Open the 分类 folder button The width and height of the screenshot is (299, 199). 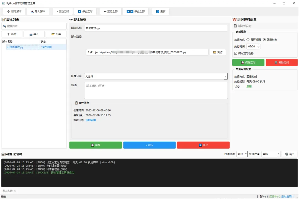[56, 34]
